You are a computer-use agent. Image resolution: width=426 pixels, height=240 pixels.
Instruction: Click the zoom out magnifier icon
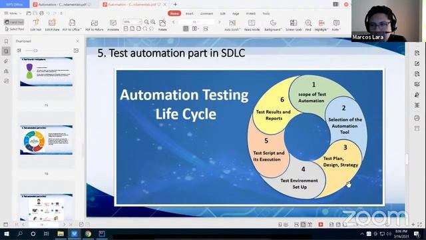[x=146, y=22]
